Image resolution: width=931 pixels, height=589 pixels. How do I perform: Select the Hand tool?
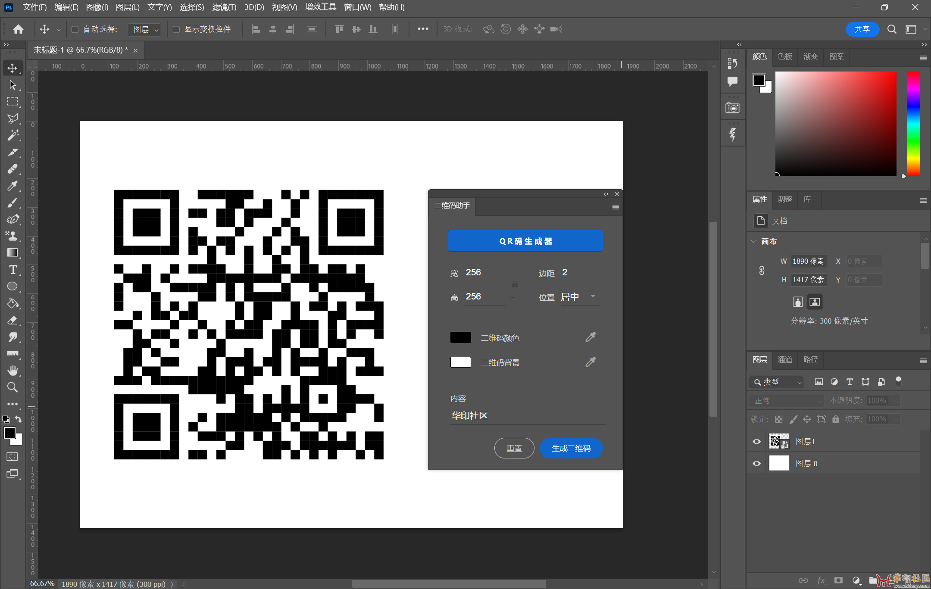coord(12,371)
